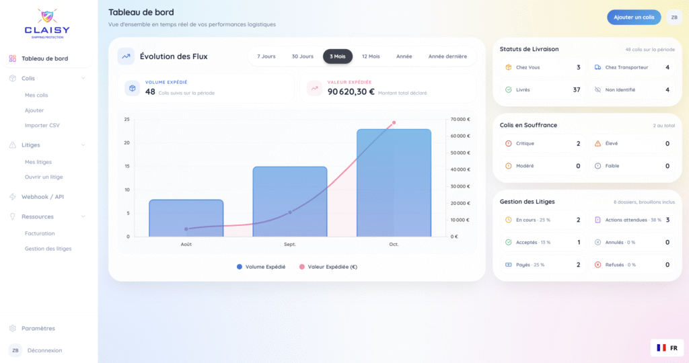Open the Facturation page
The width and height of the screenshot is (689, 363).
coord(40,233)
